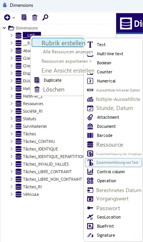Click the Zusammenfassung der Vorgänge icon

(x=90, y=154)
